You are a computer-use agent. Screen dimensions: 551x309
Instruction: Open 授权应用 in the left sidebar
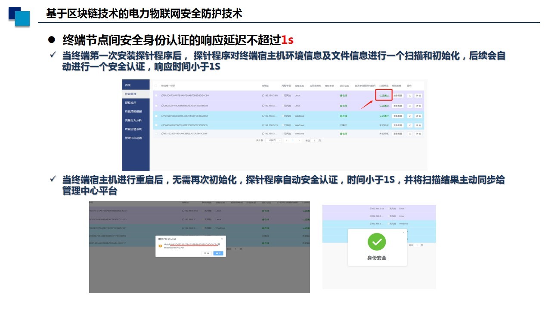[136, 103]
